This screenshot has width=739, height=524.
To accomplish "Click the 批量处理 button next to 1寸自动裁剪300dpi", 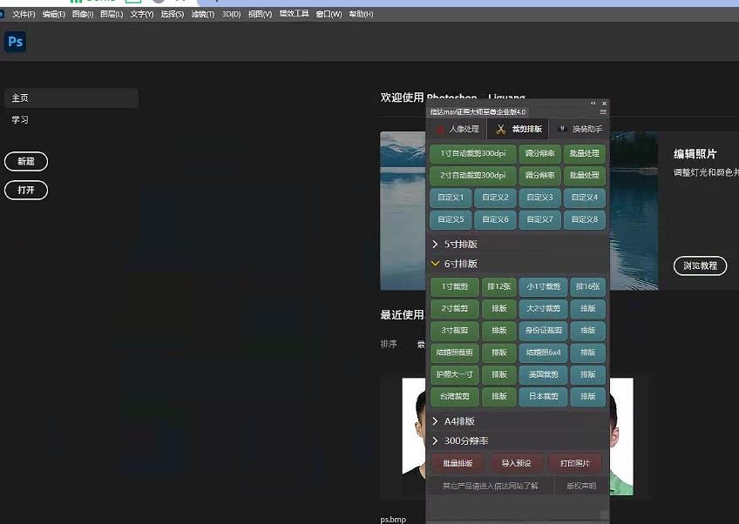I will (584, 153).
